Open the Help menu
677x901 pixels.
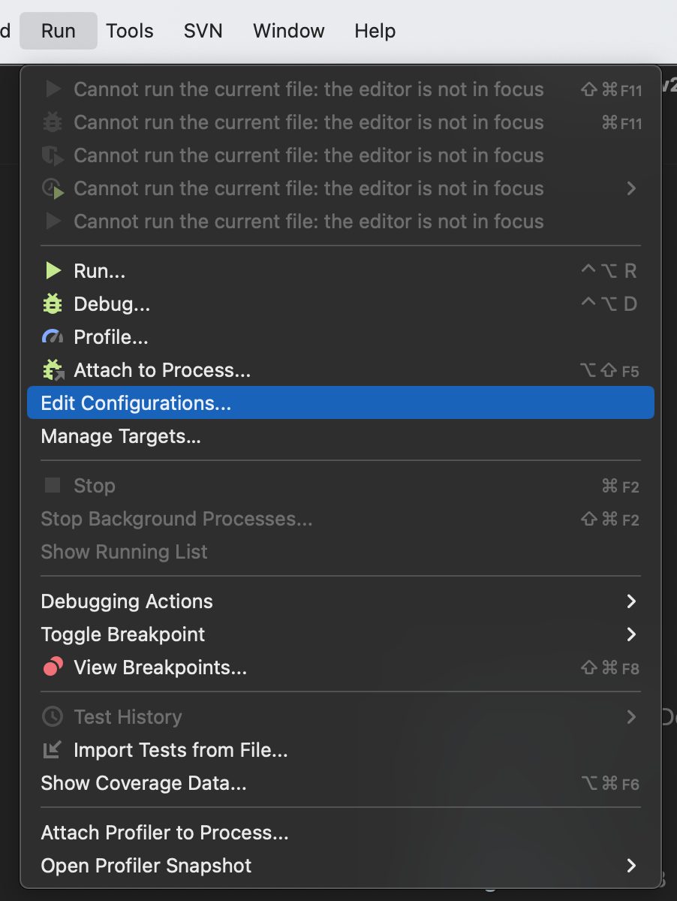pos(375,31)
